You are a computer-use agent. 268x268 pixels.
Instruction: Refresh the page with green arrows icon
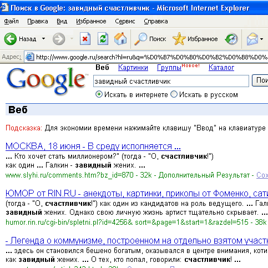click(103, 39)
